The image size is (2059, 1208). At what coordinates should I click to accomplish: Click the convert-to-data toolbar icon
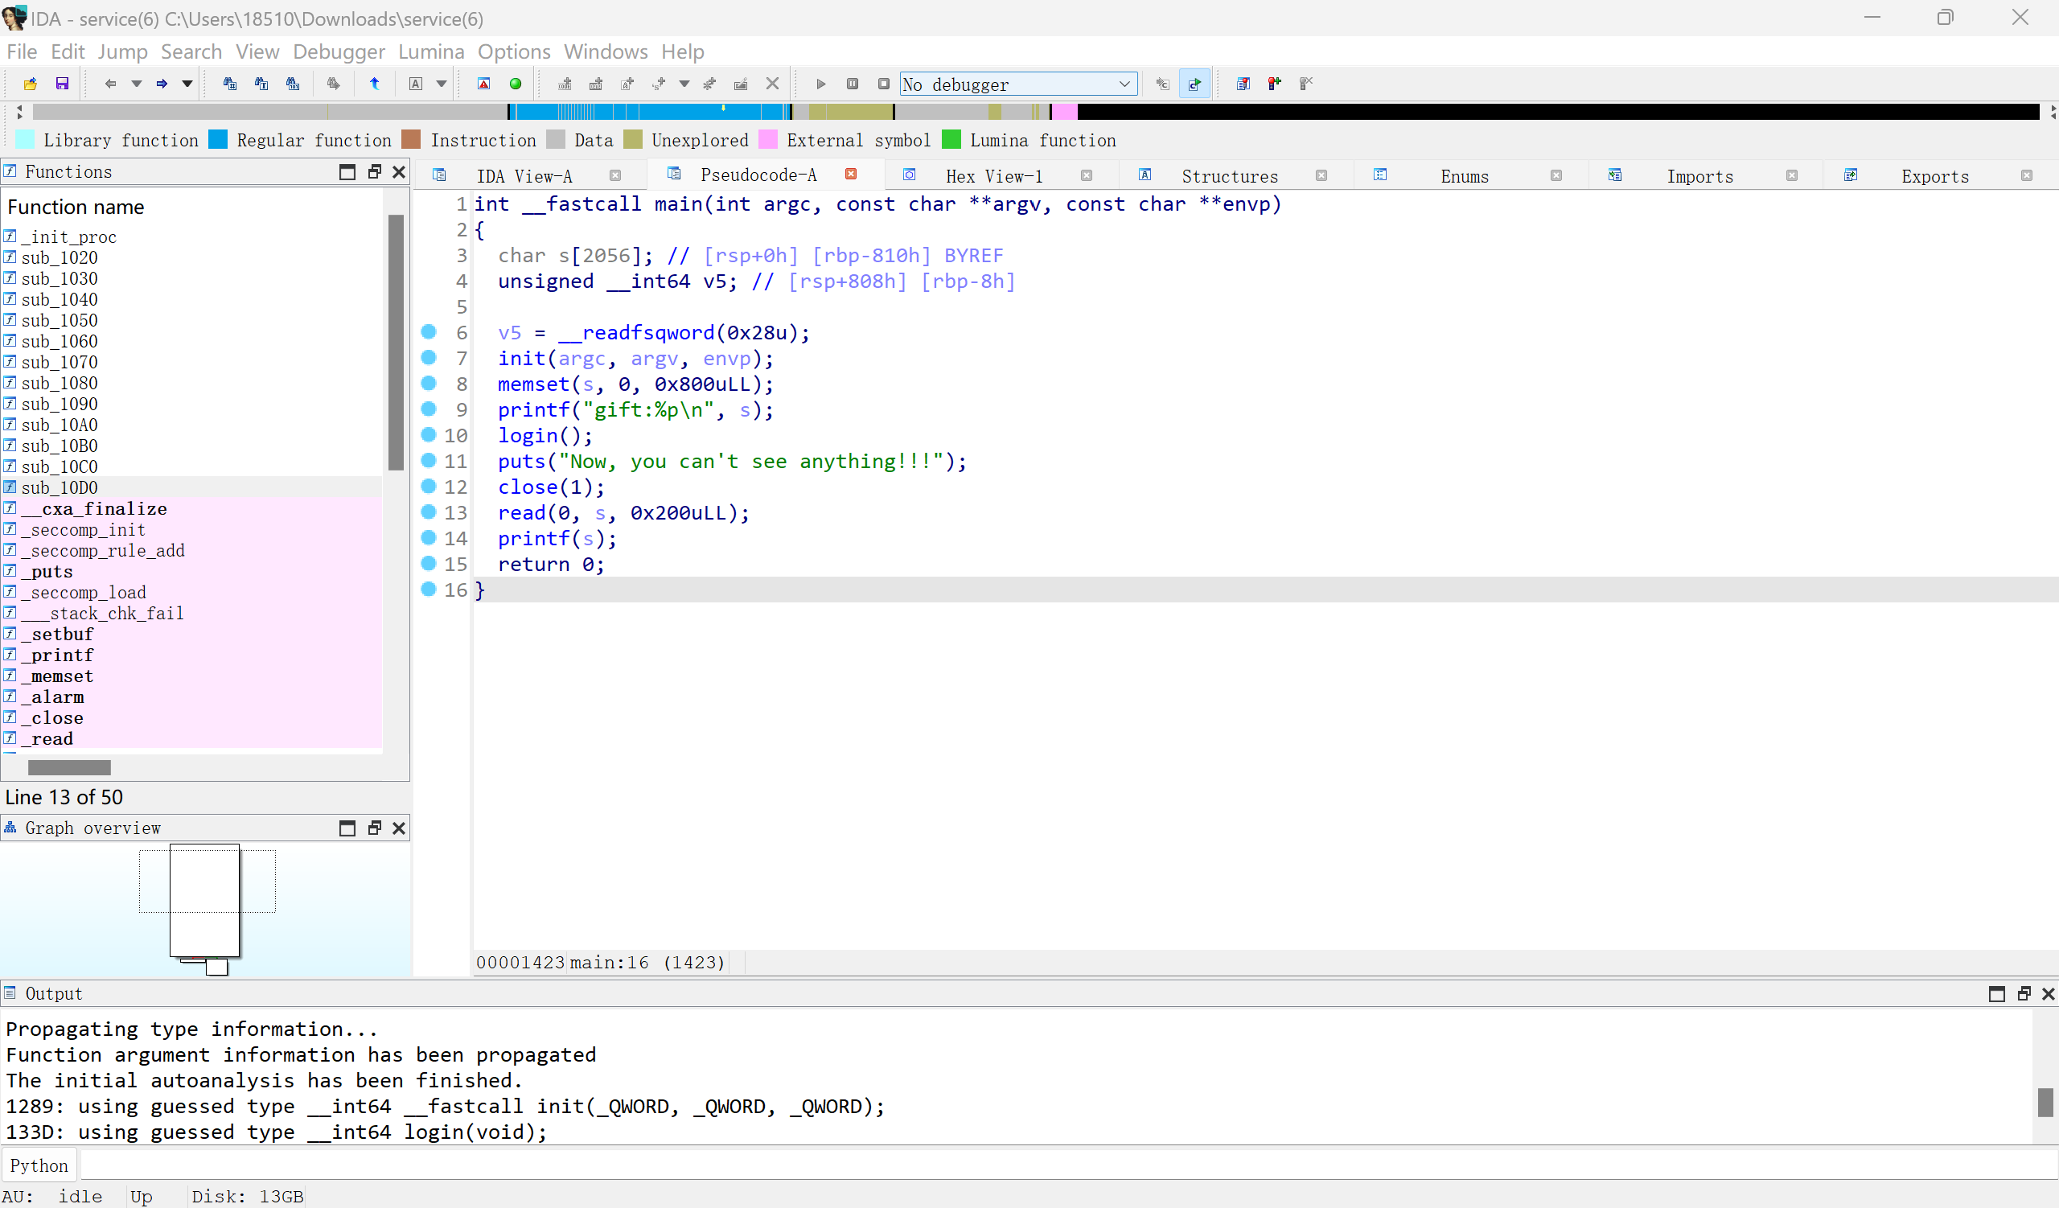597,84
